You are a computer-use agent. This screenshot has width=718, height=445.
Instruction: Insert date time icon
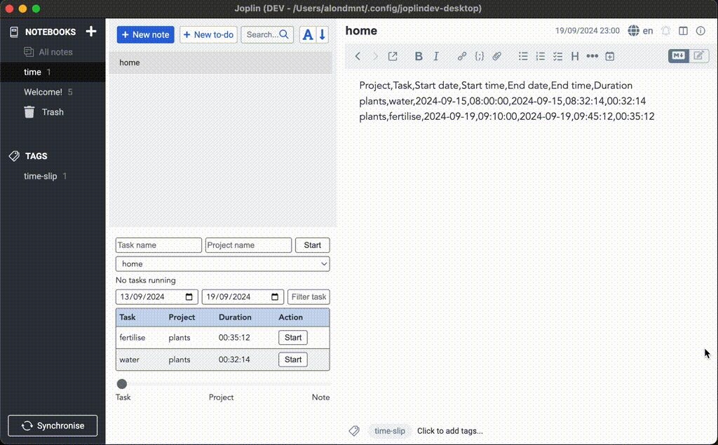click(609, 56)
